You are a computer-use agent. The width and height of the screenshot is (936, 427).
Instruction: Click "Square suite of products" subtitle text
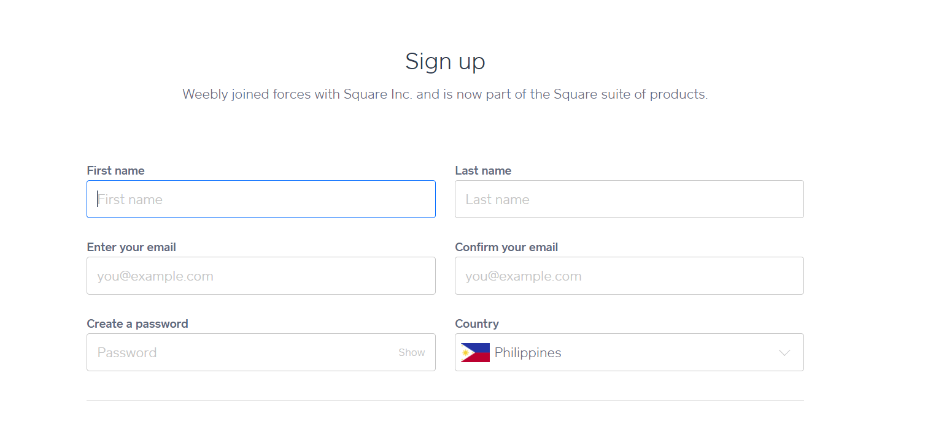pos(630,94)
